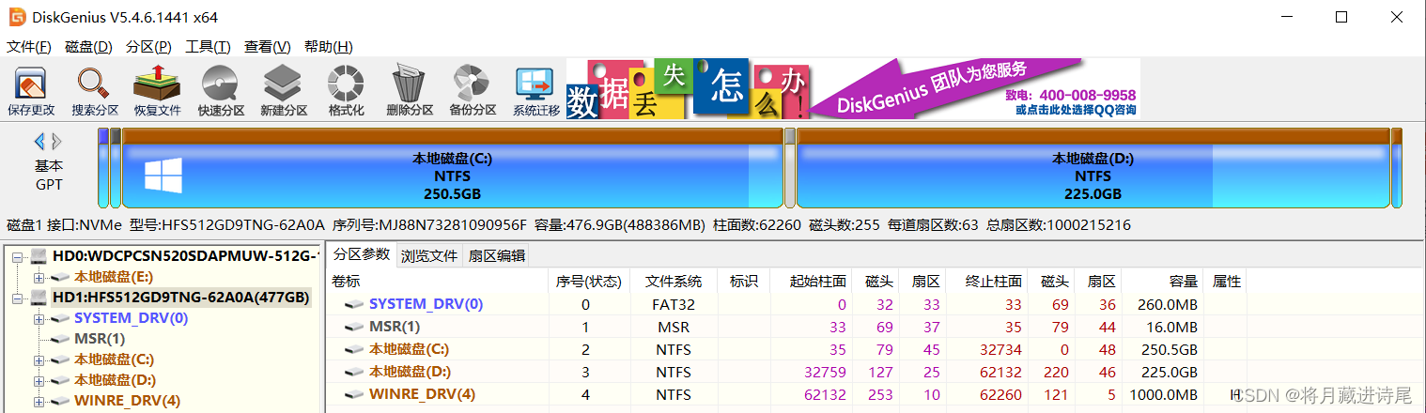
Task: Select the 本地磁盘(C:) NTFS 250.5GB partition bar
Action: click(x=452, y=168)
